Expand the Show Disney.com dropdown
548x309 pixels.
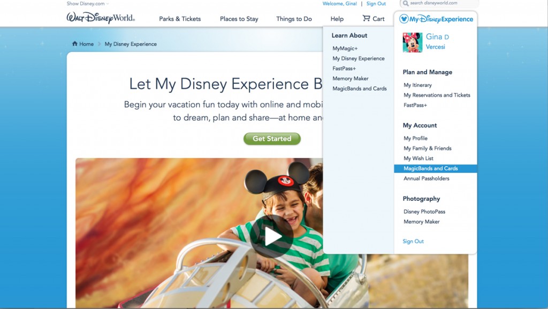click(x=88, y=4)
